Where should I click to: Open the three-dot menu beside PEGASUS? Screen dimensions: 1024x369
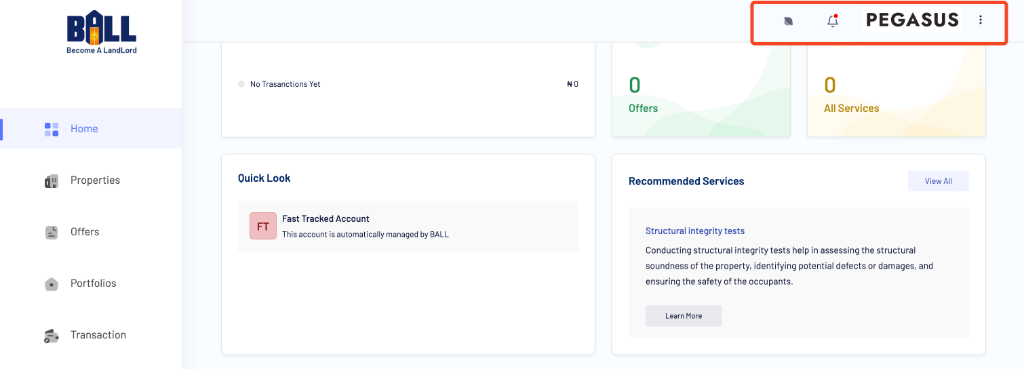click(980, 20)
